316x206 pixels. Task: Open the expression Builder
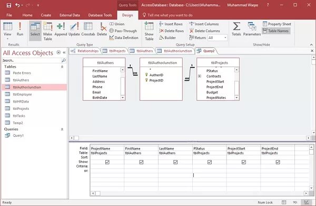coord(167,38)
